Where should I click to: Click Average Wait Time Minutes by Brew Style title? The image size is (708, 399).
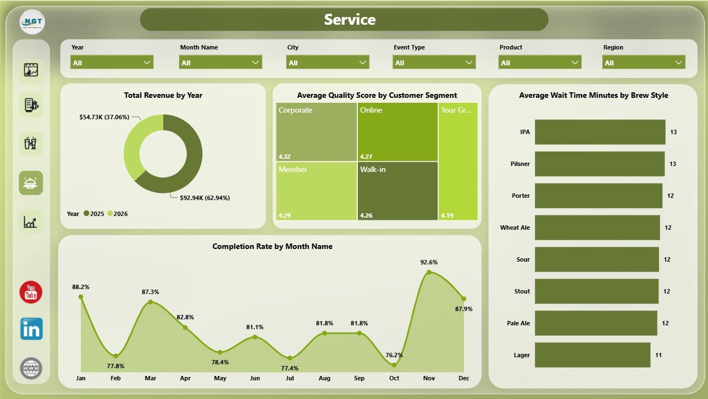(594, 95)
